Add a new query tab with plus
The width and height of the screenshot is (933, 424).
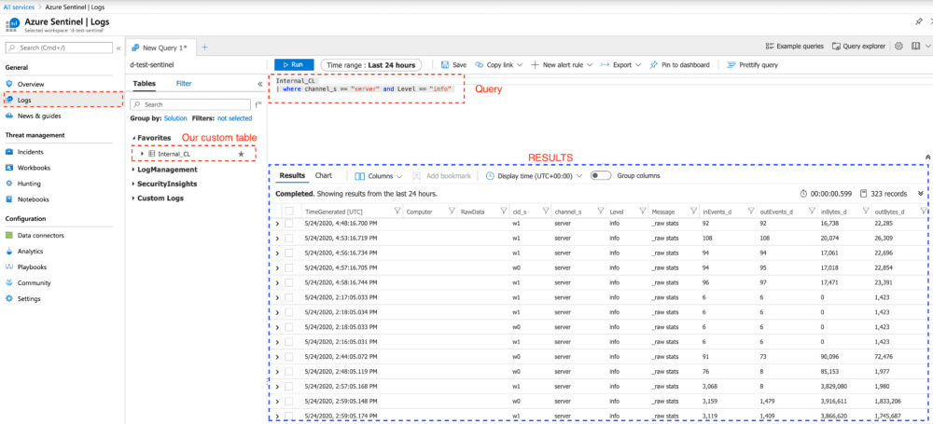click(204, 48)
